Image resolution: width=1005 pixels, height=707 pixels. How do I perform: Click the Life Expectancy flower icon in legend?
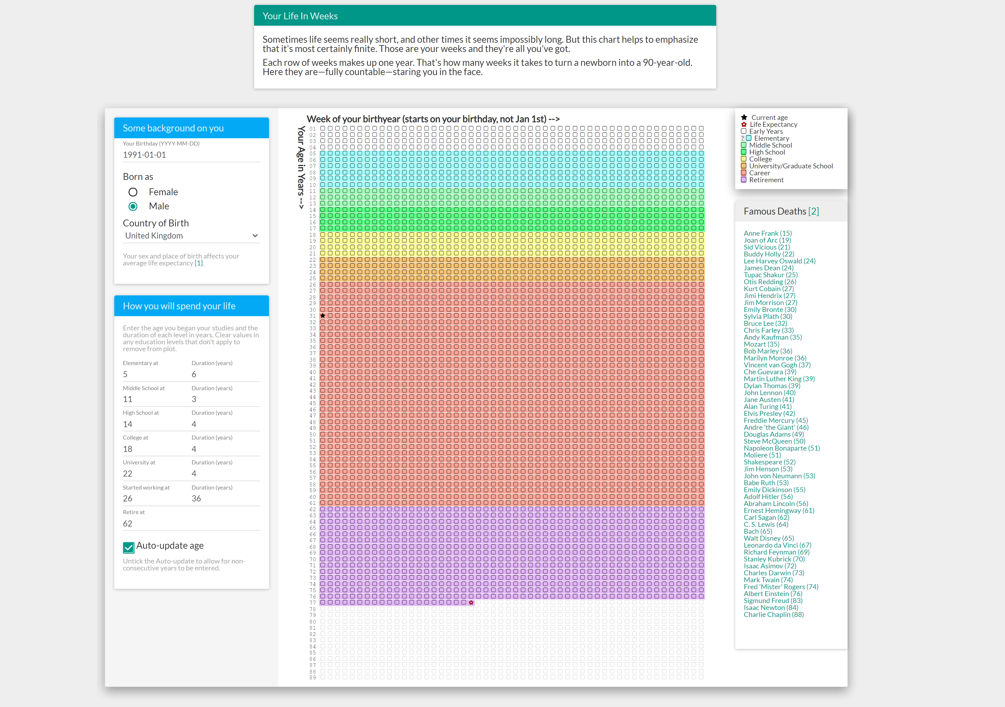click(744, 124)
